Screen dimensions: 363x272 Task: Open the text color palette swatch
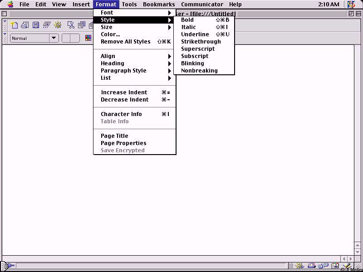click(x=88, y=39)
